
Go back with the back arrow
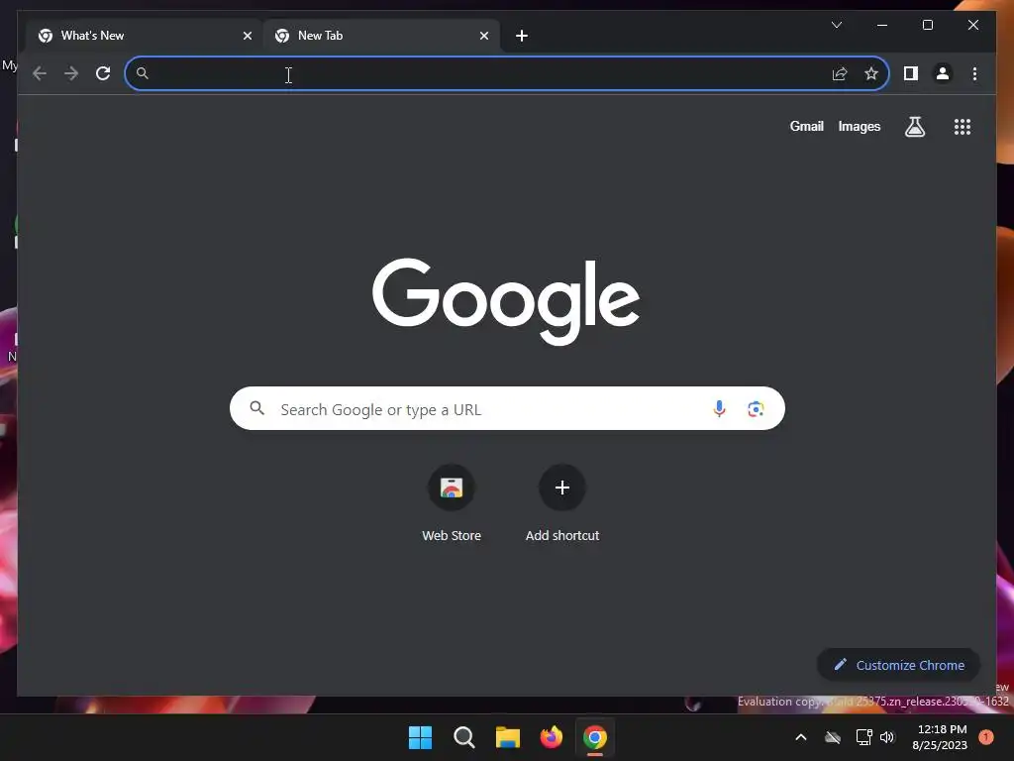click(40, 73)
